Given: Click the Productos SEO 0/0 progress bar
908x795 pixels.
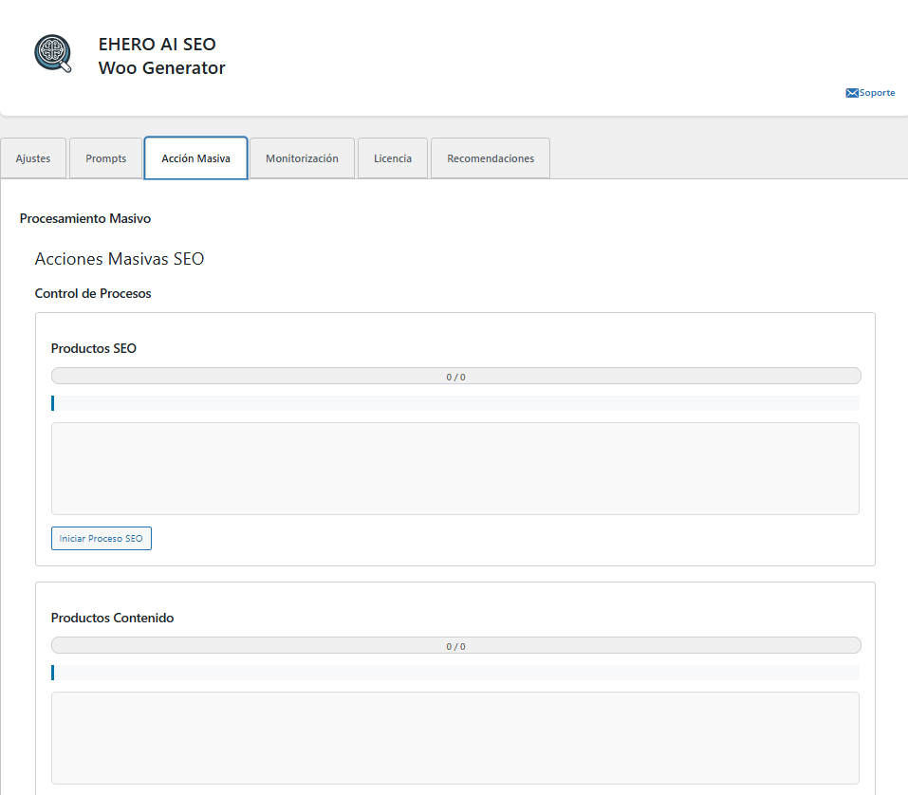Looking at the screenshot, I should click(x=455, y=376).
